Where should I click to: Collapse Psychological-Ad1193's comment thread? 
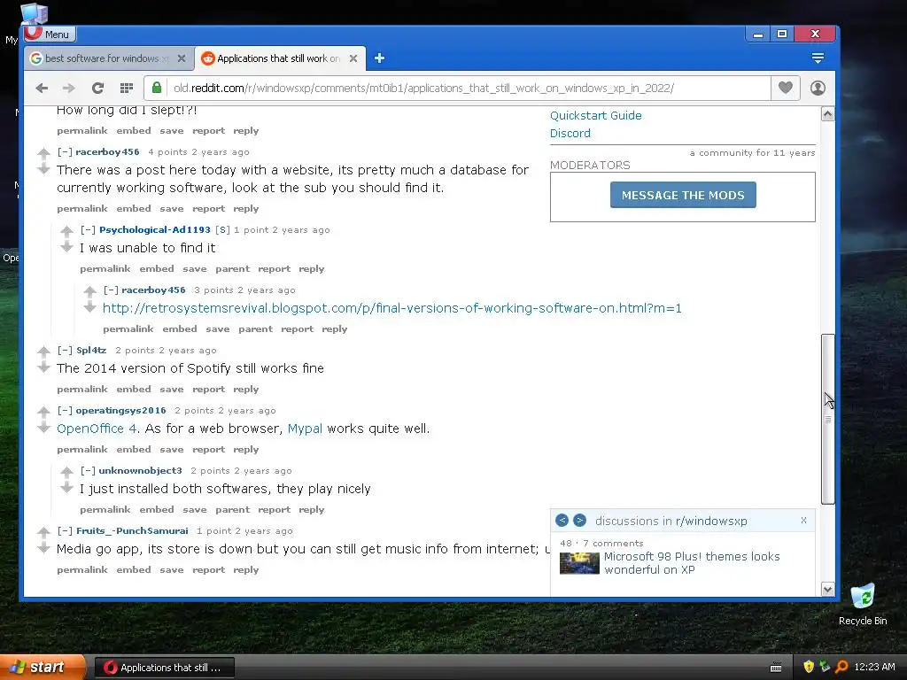click(88, 229)
